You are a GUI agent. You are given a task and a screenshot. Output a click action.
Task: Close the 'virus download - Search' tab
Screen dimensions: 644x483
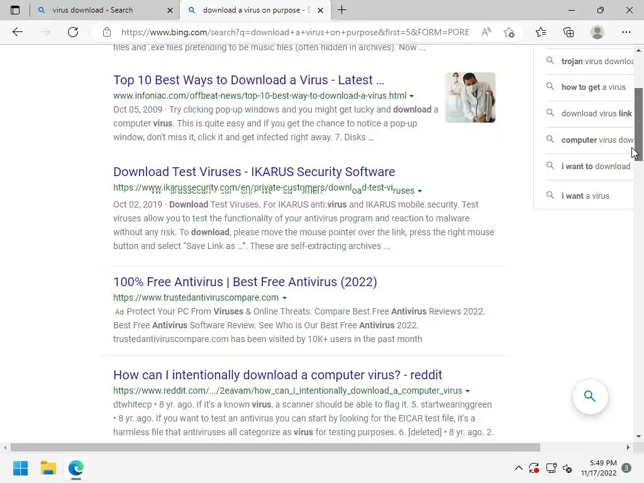[x=170, y=10]
